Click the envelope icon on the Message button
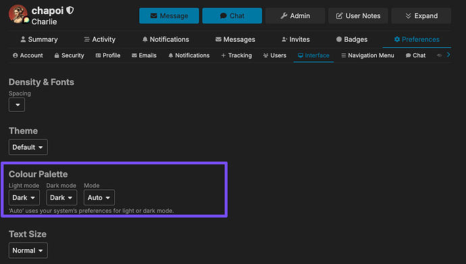 pos(154,15)
